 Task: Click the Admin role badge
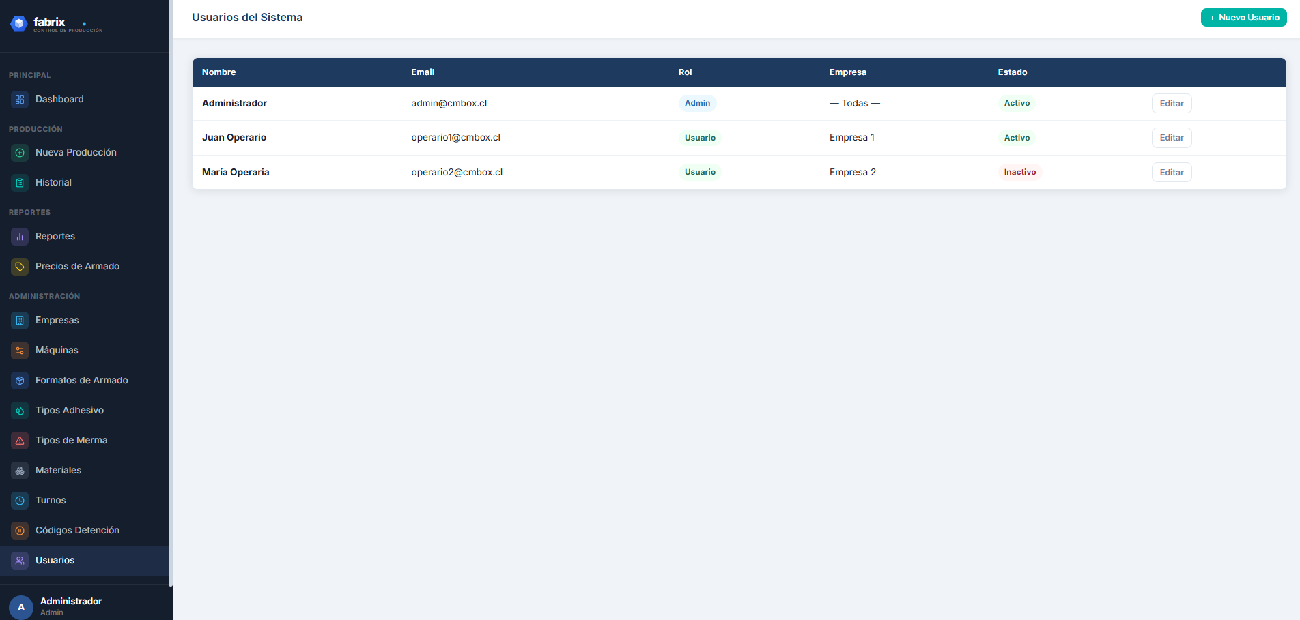pos(697,104)
